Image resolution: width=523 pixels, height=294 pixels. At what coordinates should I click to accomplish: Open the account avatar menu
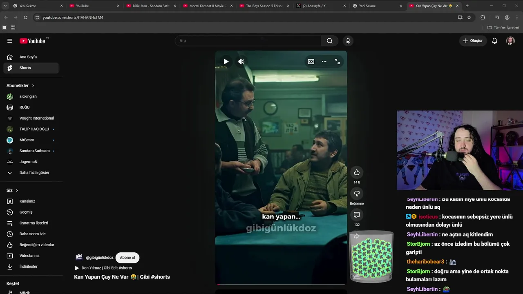[510, 41]
